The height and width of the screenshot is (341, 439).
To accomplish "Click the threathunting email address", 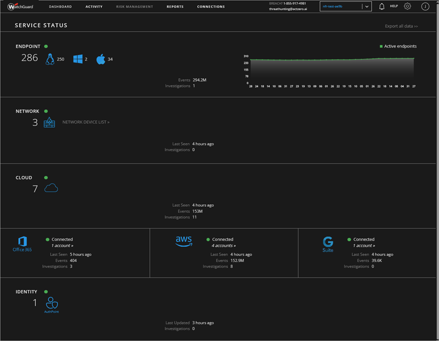I will point(288,9).
